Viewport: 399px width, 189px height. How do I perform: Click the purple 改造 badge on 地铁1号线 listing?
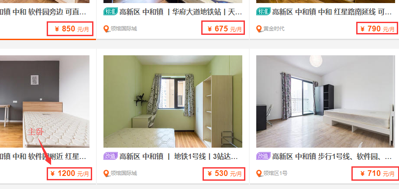coord(110,156)
